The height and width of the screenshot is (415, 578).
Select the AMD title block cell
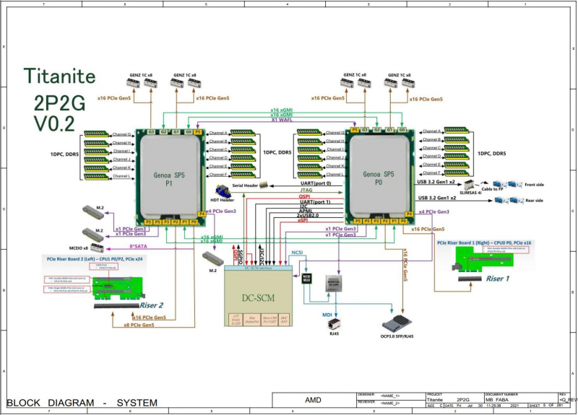314,399
